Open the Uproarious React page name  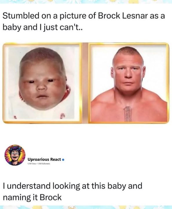tap(44, 159)
